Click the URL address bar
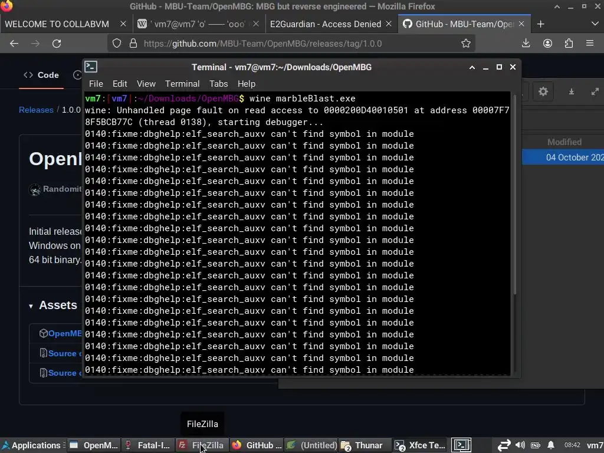The width and height of the screenshot is (604, 453). (x=291, y=44)
